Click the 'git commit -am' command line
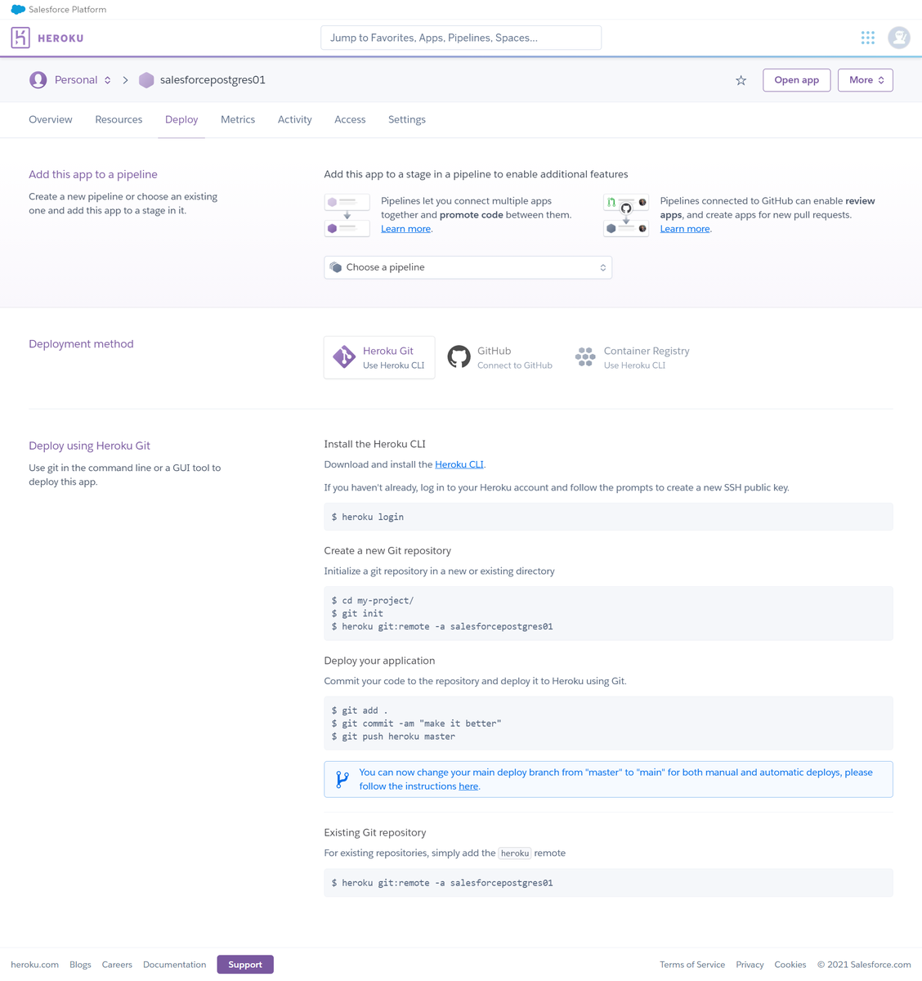This screenshot has height=981, width=922. coord(416,723)
